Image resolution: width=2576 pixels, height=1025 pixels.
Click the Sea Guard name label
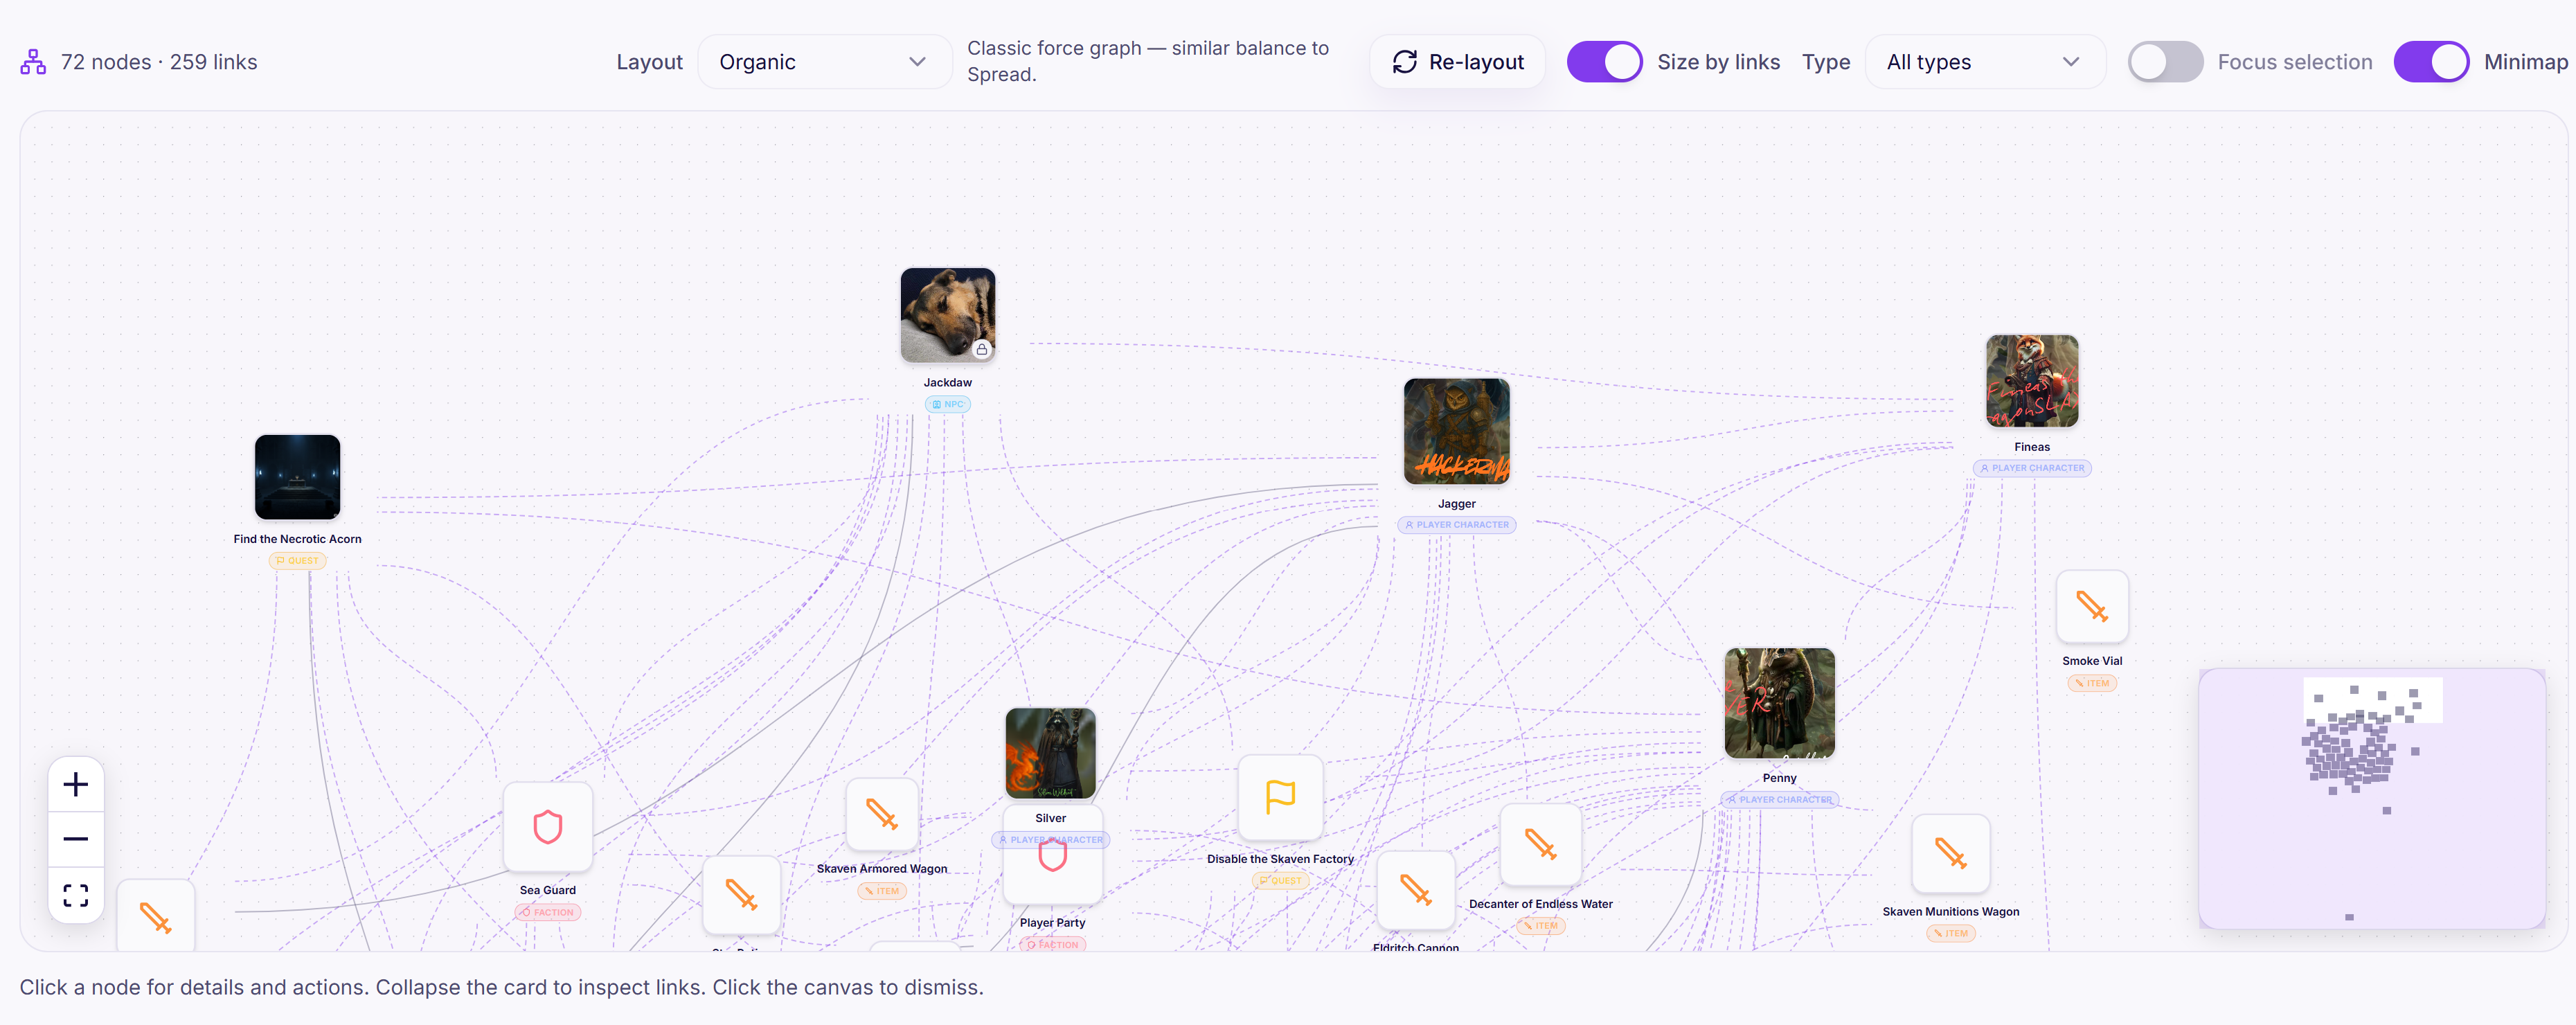[x=547, y=890]
